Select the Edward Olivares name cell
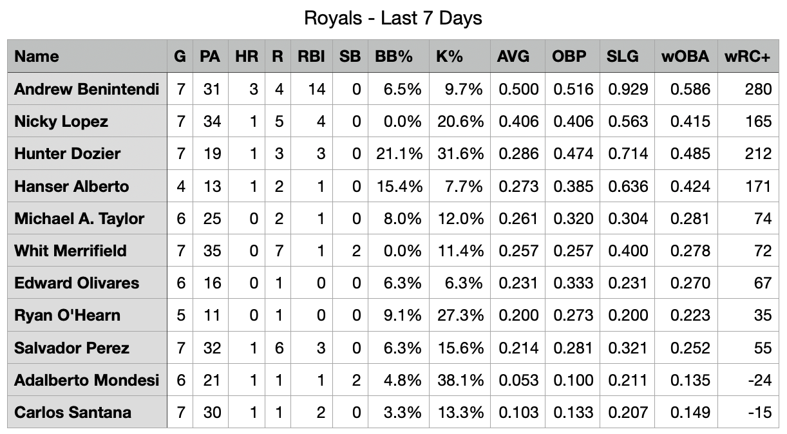The height and width of the screenshot is (434, 787). (x=77, y=283)
